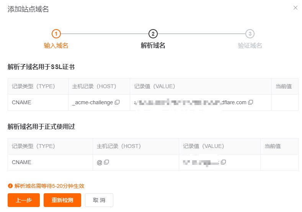Screen dimensions: 302x212
Task: Close the 添加站点域名 dialog
Action: pos(295,8)
